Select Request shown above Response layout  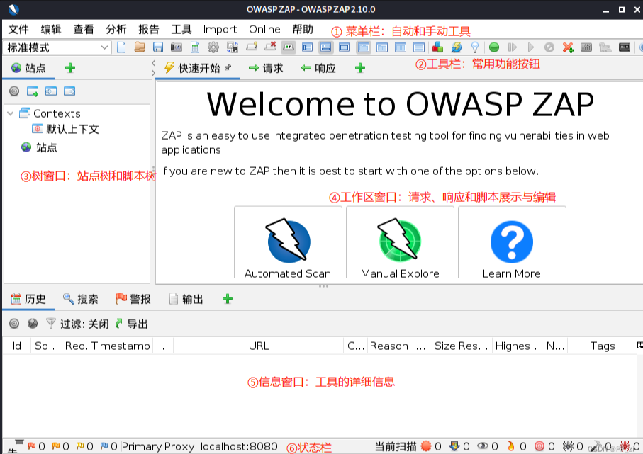[382, 47]
